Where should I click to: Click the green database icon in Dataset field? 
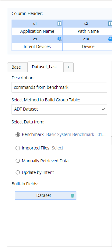click(72, 196)
